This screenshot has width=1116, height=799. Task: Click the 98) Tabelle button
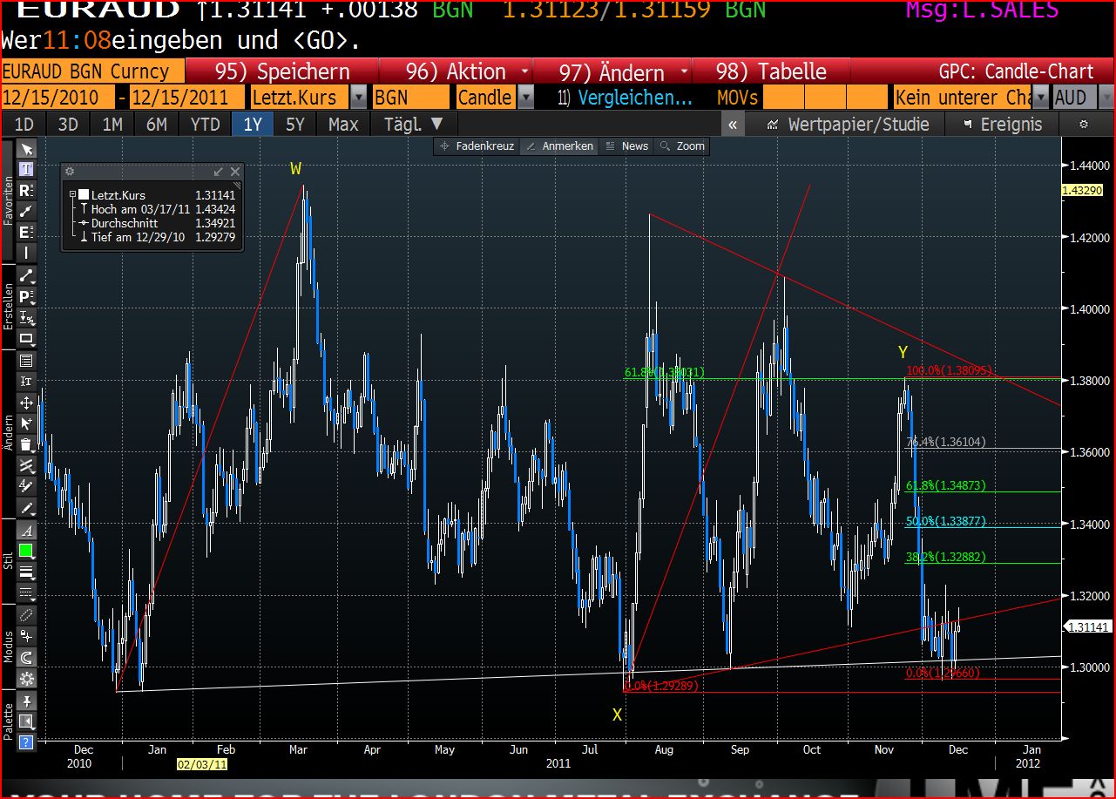pos(771,71)
